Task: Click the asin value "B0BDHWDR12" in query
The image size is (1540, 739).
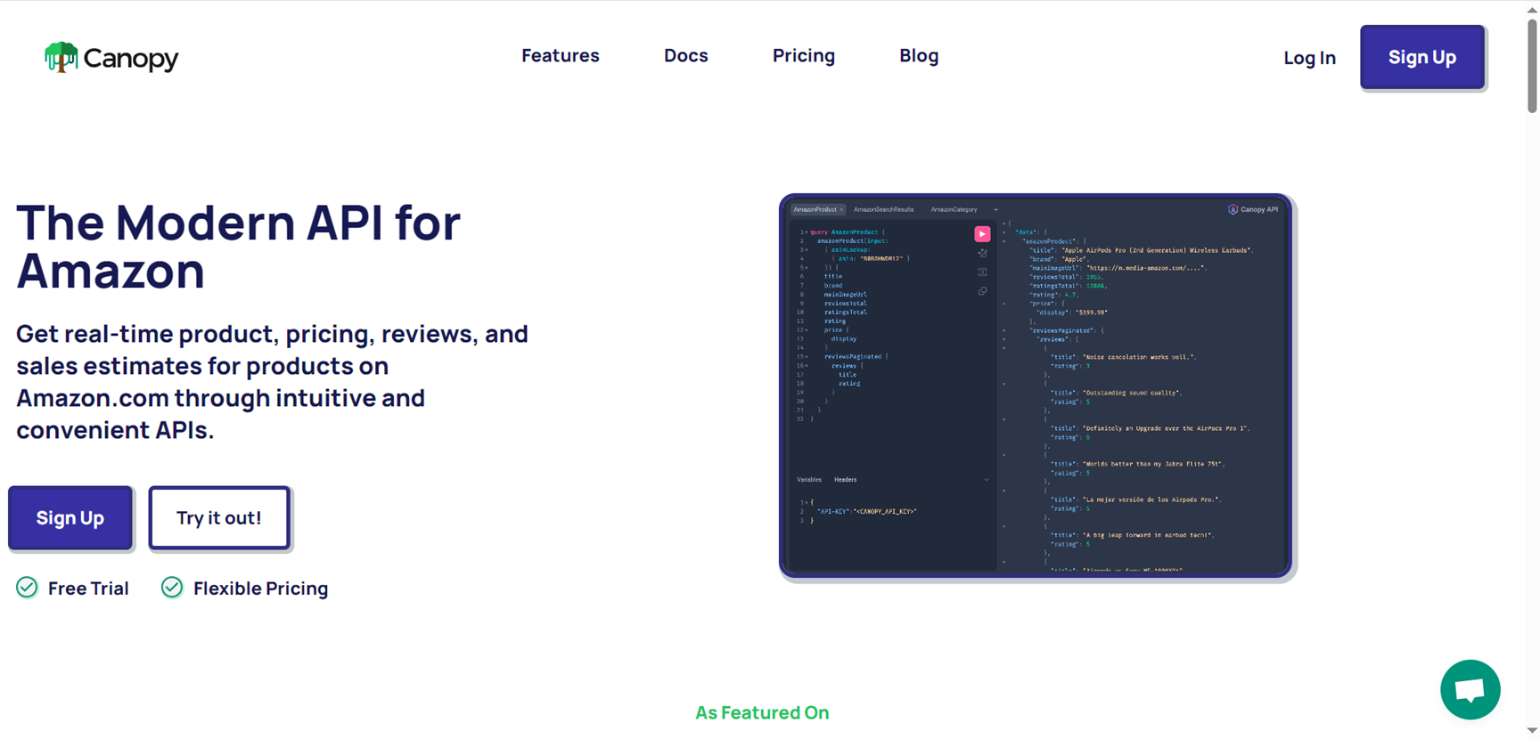Action: 881,259
